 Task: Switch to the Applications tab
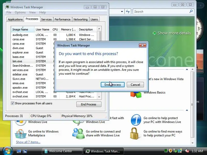(15, 19)
